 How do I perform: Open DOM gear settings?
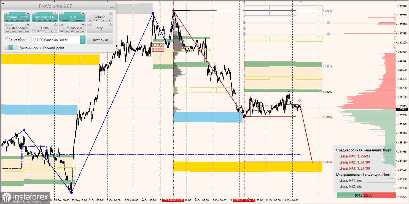(83, 13)
